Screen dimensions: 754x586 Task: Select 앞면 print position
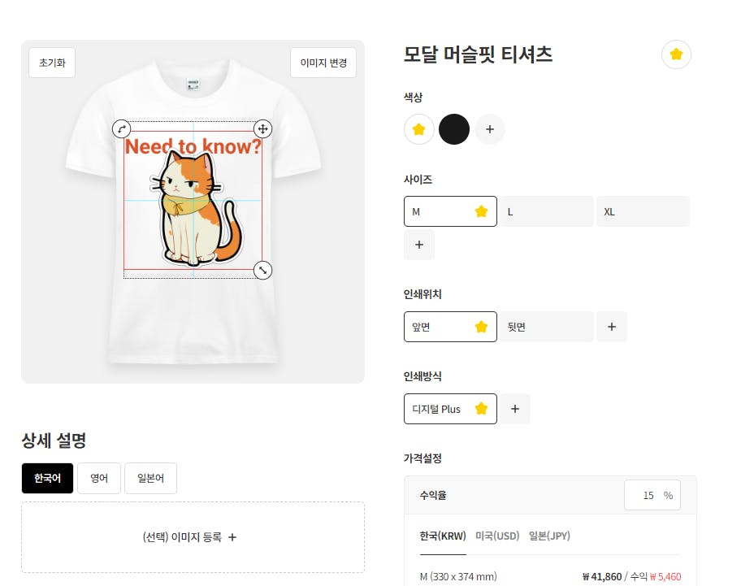point(449,327)
